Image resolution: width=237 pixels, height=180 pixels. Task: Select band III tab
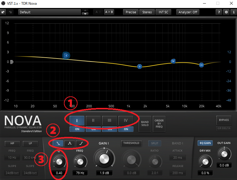[109, 121]
